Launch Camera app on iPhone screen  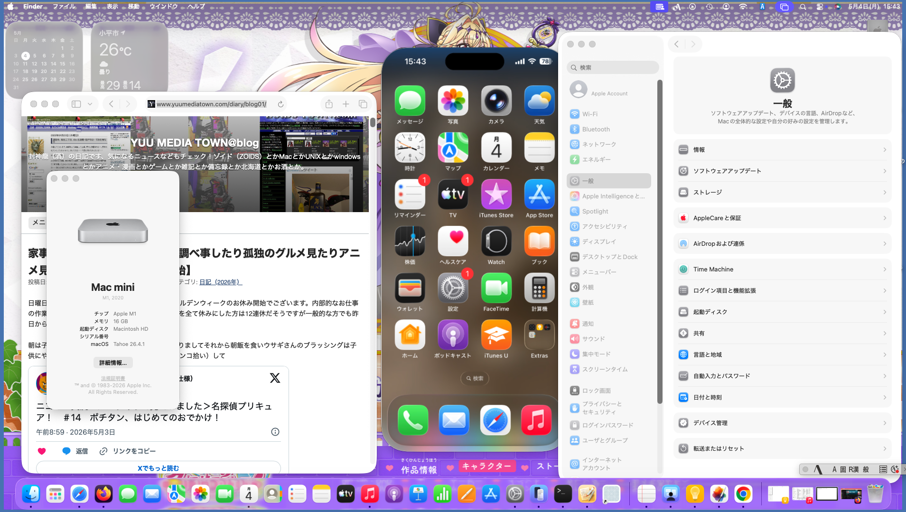point(496,101)
